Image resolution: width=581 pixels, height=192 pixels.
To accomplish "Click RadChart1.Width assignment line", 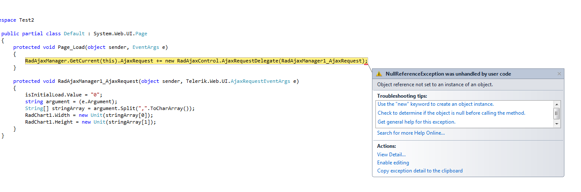I will [89, 115].
